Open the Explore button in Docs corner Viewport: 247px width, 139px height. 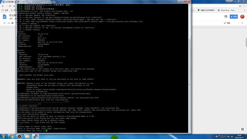click(x=242, y=129)
